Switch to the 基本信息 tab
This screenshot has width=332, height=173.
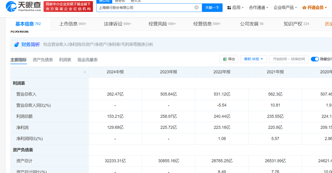pyautogui.click(x=28, y=24)
